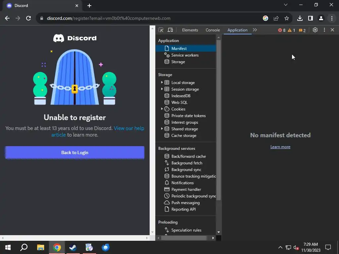This screenshot has height=254, width=339.
Task: Open Private state tokens
Action: click(188, 115)
